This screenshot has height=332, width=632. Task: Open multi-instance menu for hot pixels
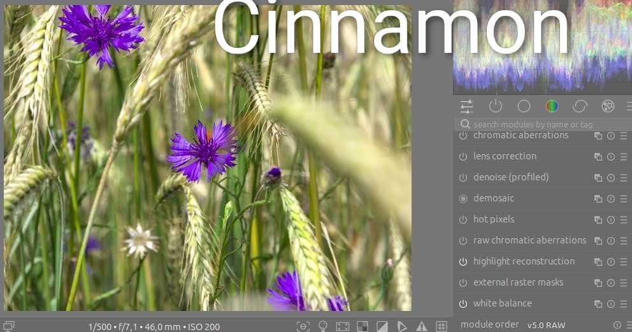[598, 220]
